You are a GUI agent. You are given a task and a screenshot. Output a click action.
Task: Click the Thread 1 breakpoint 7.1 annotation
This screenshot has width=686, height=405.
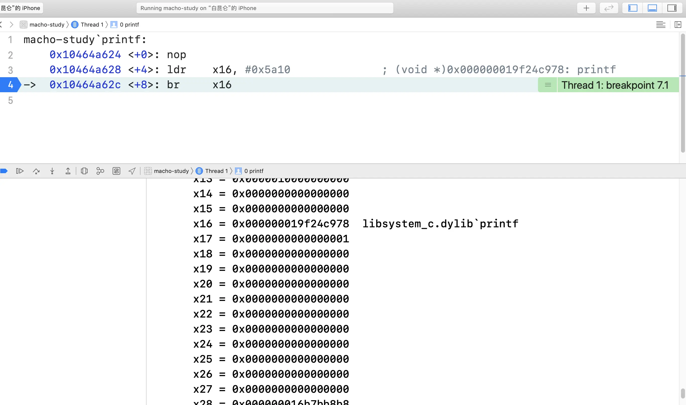click(x=614, y=85)
